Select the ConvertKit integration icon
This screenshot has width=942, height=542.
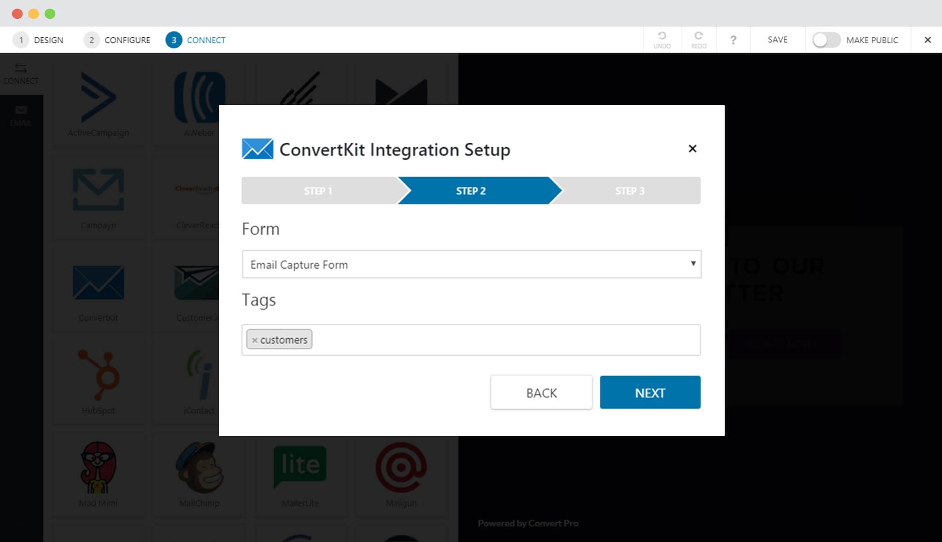point(98,283)
